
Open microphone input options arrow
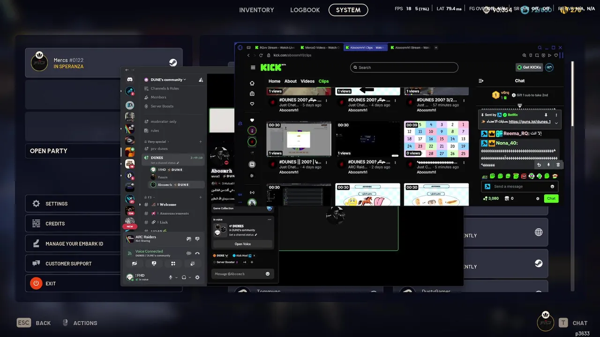tap(176, 278)
